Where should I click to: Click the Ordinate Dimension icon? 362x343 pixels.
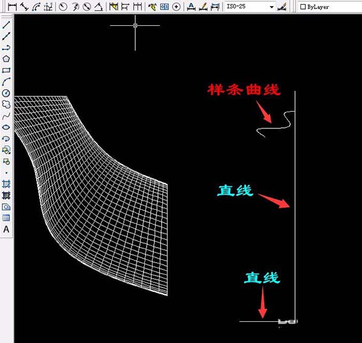coord(48,7)
